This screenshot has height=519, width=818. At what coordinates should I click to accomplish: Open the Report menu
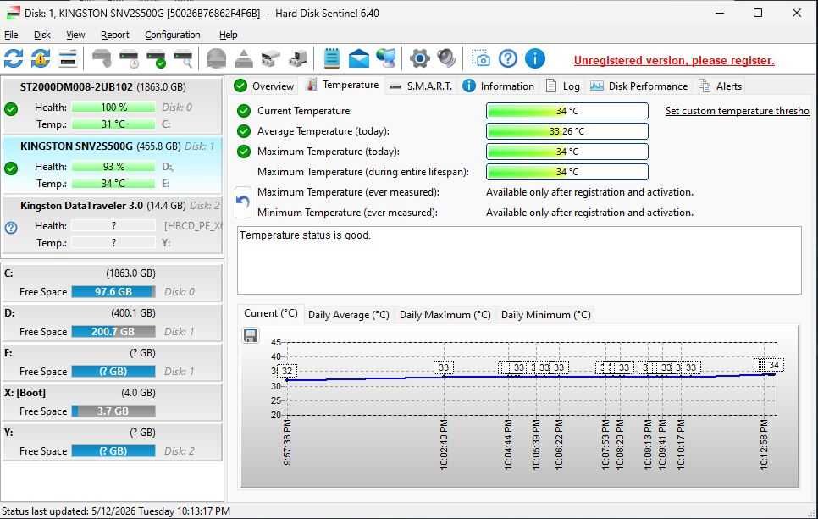115,35
